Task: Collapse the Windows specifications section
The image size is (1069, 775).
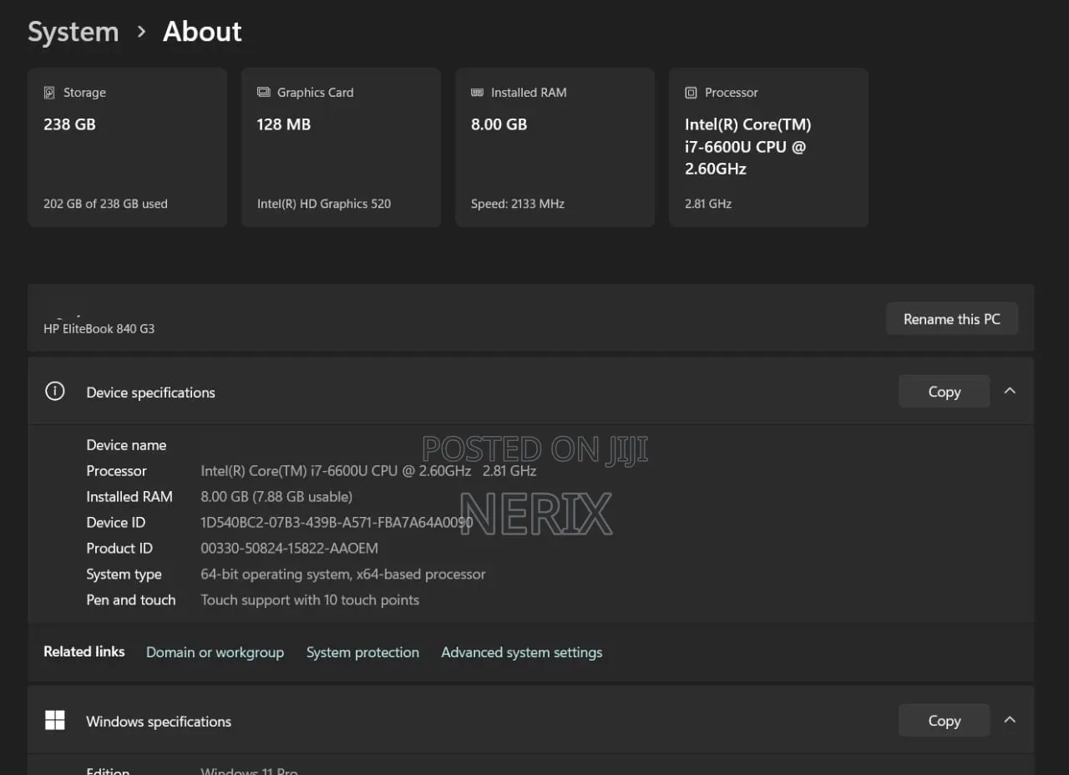Action: (1010, 720)
